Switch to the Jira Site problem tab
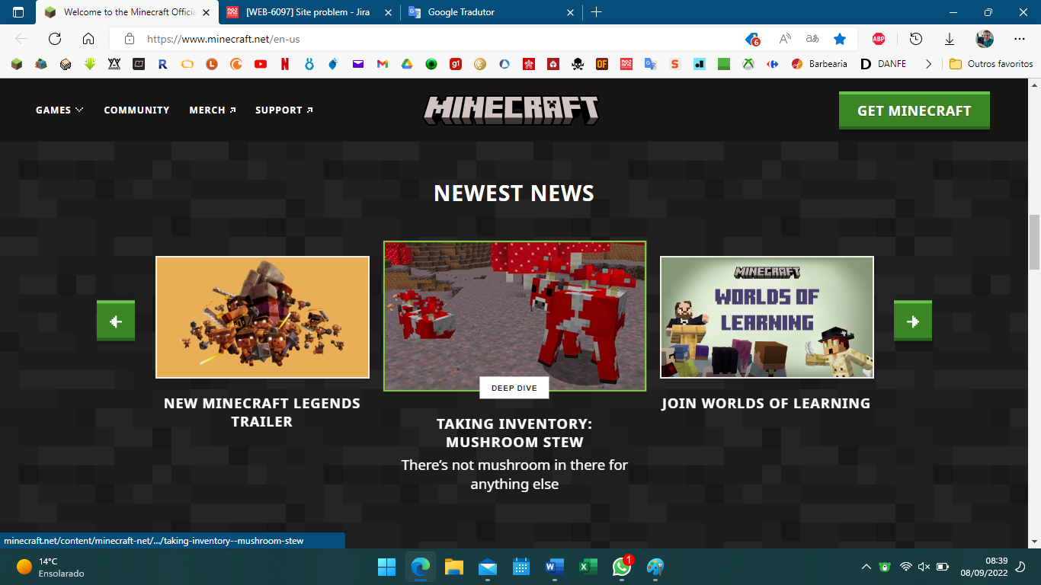The height and width of the screenshot is (585, 1041). (x=309, y=12)
